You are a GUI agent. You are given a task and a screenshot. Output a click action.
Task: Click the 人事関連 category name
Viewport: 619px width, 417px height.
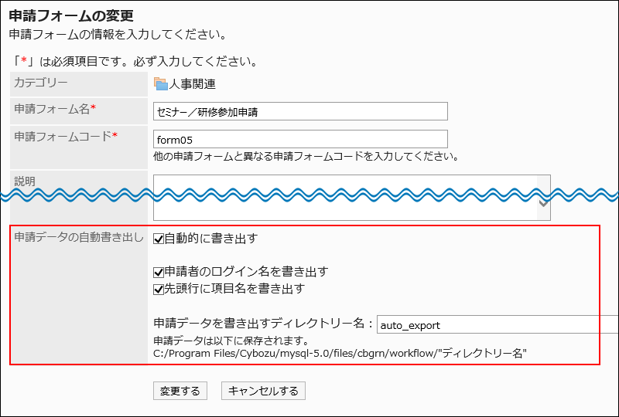pos(192,84)
